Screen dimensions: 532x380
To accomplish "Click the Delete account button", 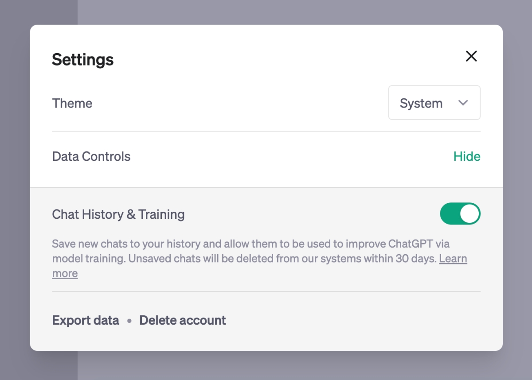I will [x=183, y=320].
